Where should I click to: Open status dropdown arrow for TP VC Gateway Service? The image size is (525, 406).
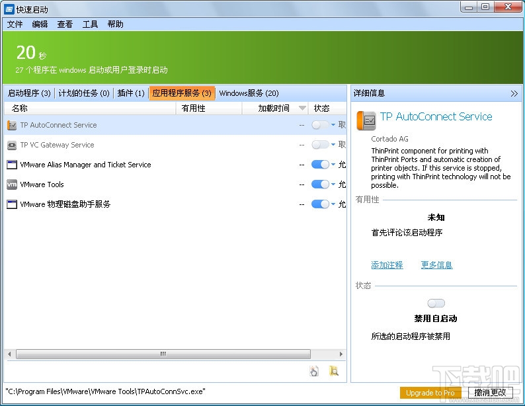click(333, 145)
